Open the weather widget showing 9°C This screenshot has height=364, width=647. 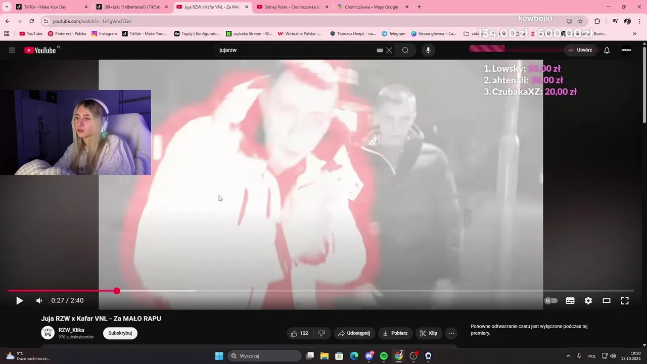[x=27, y=356]
